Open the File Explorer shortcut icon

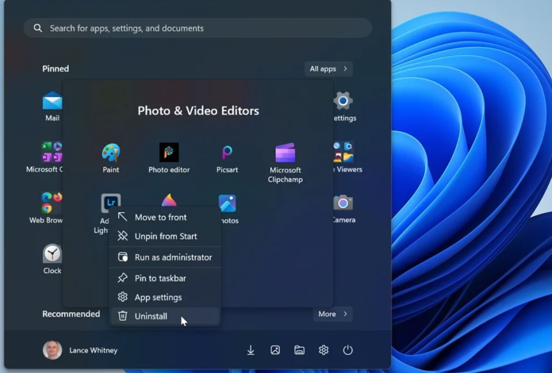click(x=299, y=350)
